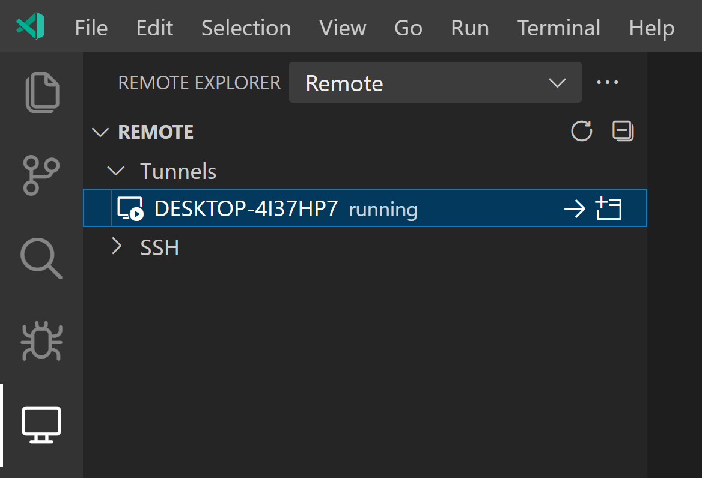Select the Source Control icon
The image size is (702, 478).
[41, 175]
